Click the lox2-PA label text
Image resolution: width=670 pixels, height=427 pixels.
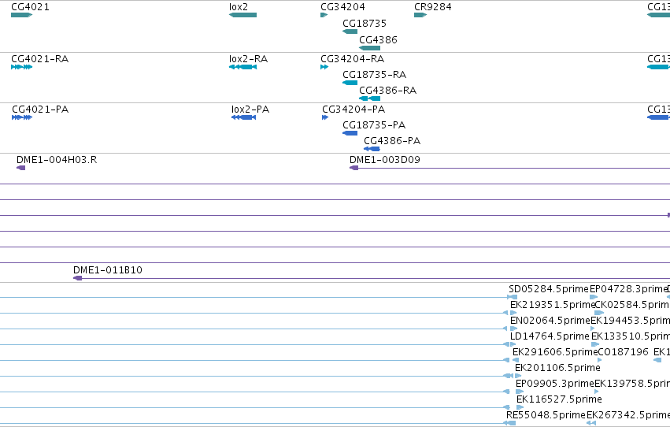(250, 109)
